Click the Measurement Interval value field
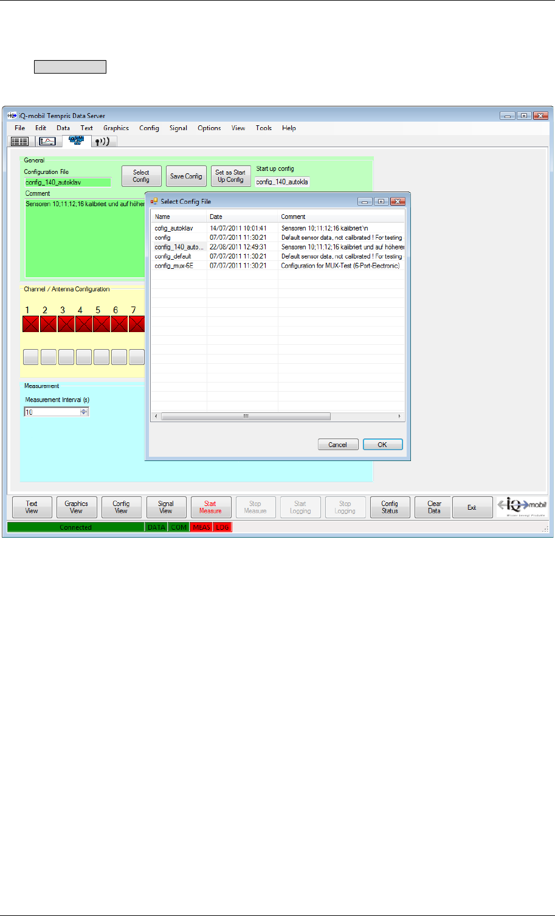Viewport: 555px width, 916px height. [x=52, y=412]
